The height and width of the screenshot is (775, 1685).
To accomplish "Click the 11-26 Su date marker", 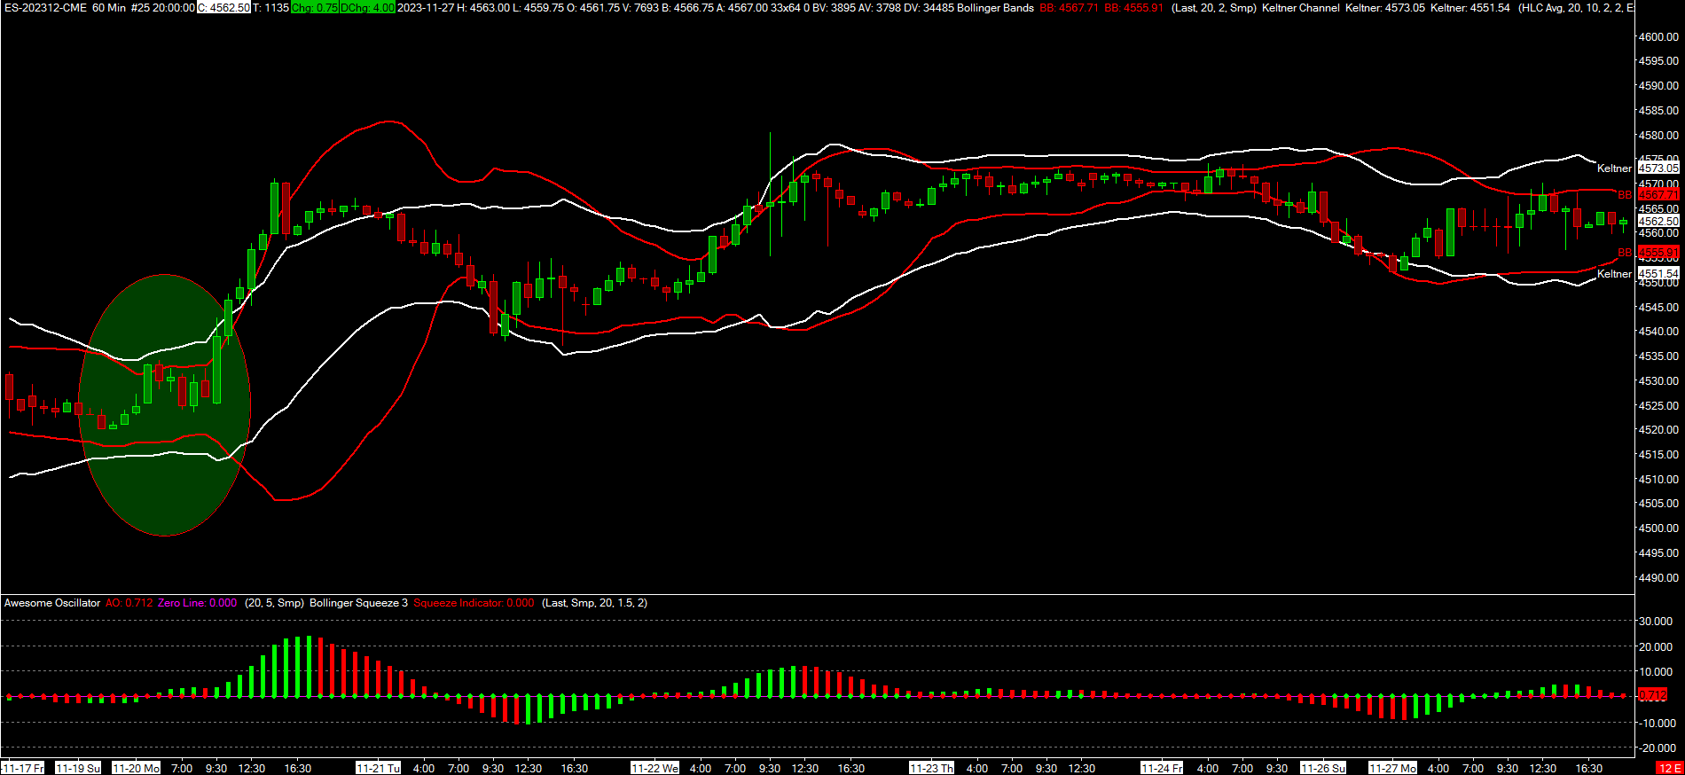I will pos(1323,768).
